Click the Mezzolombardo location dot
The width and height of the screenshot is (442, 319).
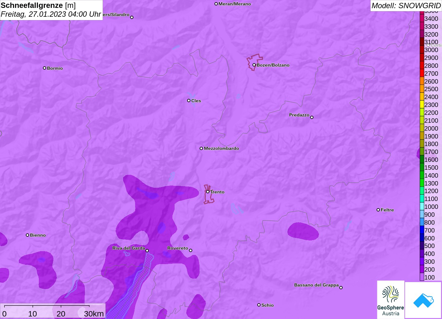coord(201,148)
